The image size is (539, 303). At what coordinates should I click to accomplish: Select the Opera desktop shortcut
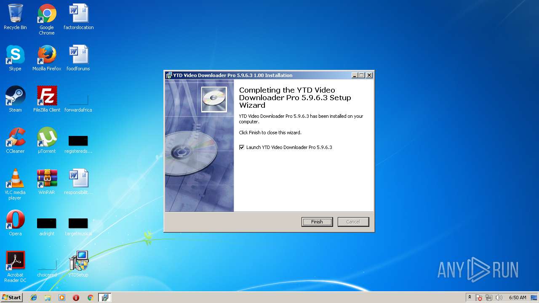[15, 223]
